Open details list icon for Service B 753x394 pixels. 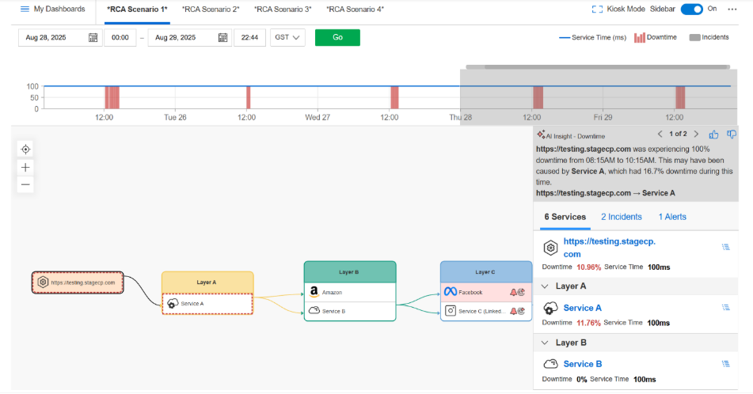pyautogui.click(x=725, y=364)
